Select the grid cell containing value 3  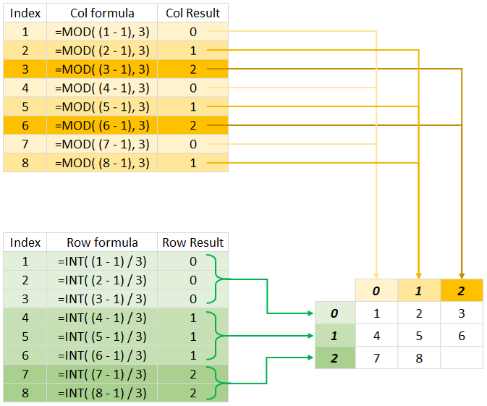pyautogui.click(x=460, y=314)
